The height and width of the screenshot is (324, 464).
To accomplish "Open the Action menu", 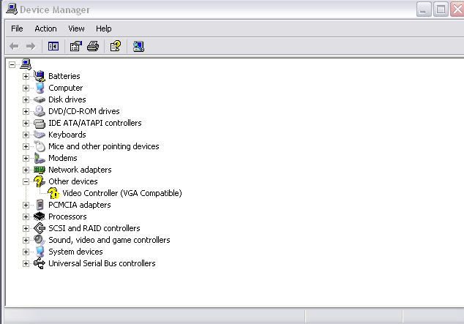I will [x=45, y=29].
